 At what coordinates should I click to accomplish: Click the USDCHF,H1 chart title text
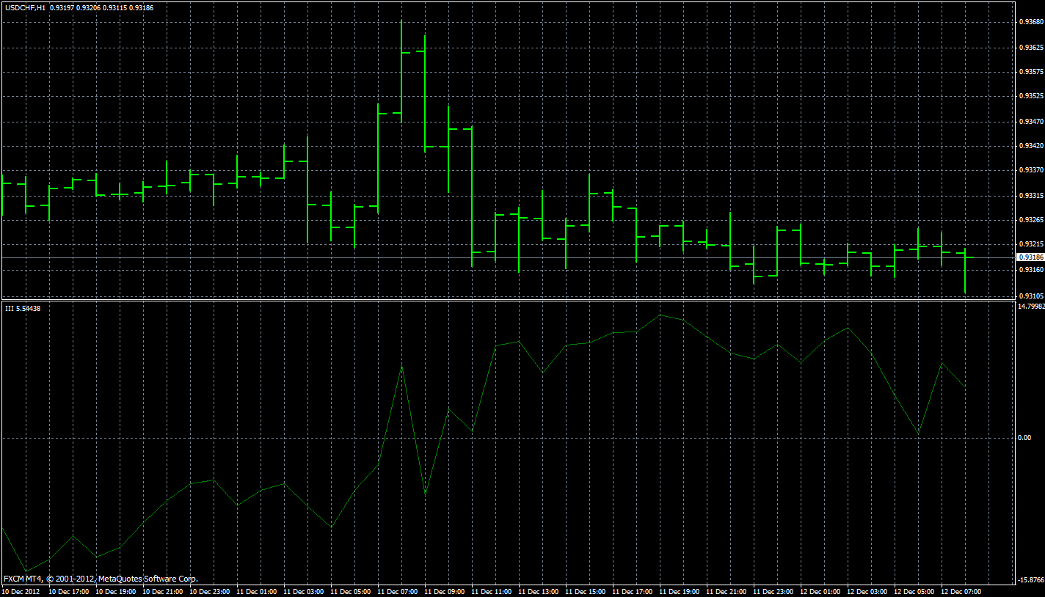coord(25,7)
